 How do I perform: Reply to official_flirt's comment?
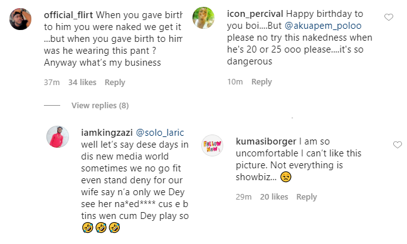click(x=115, y=83)
